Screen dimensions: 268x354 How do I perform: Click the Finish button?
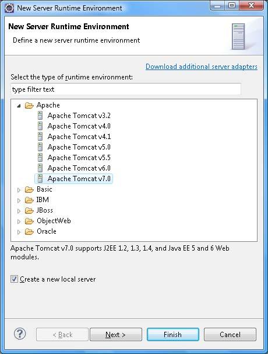[172, 334]
